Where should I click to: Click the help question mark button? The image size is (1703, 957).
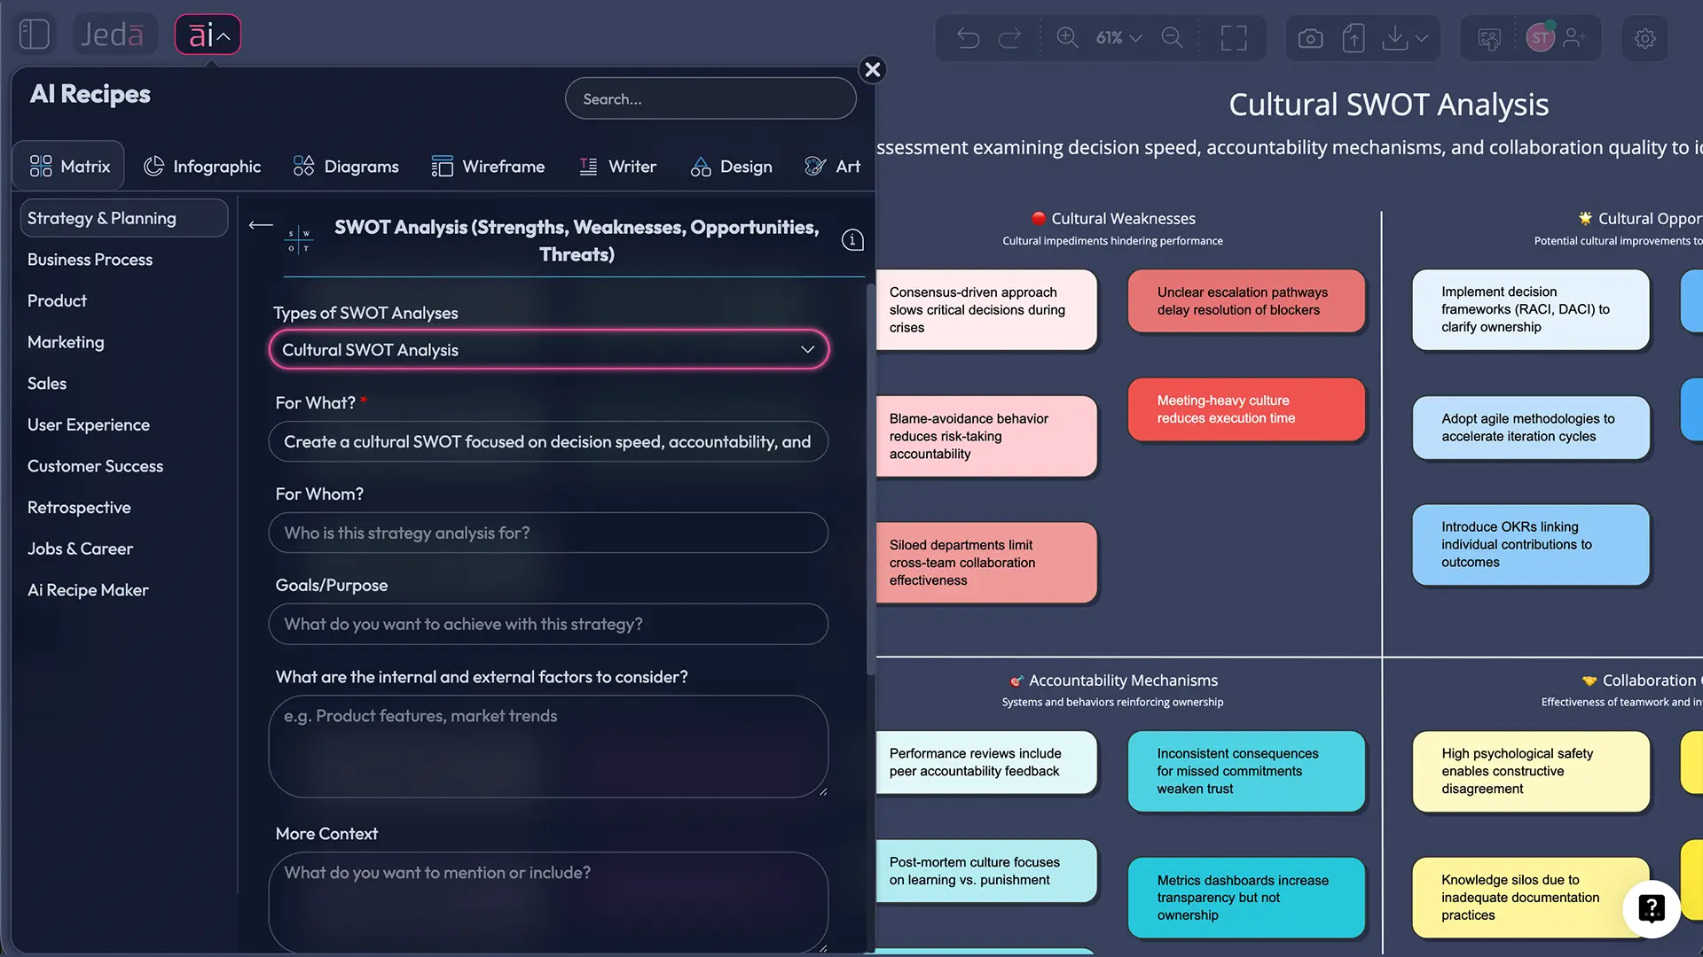pos(1651,908)
